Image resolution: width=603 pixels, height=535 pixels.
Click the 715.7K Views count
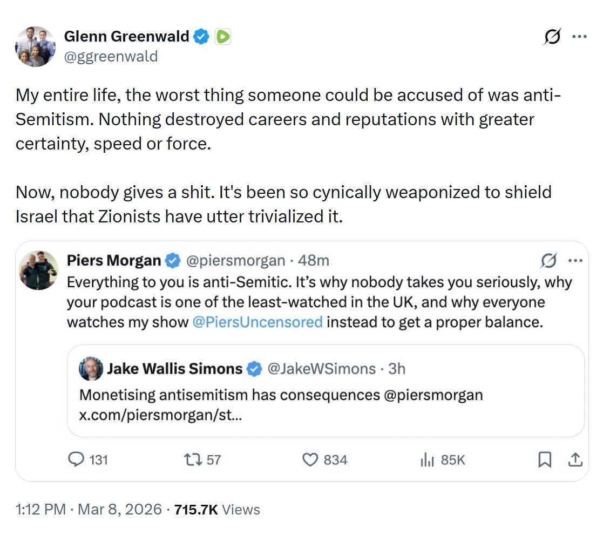(217, 510)
